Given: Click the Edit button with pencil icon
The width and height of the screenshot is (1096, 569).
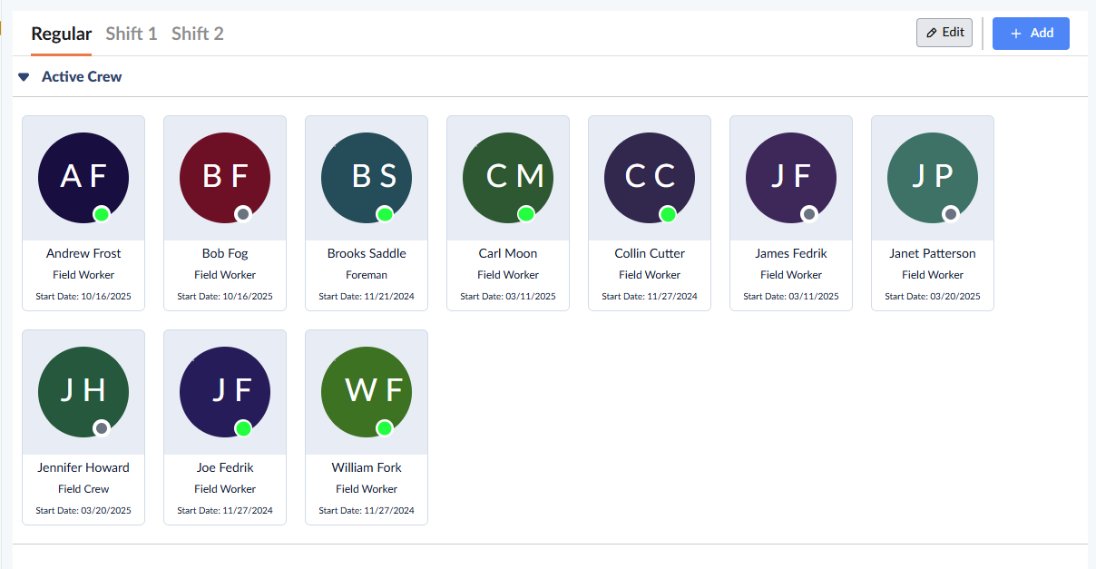Looking at the screenshot, I should (944, 33).
